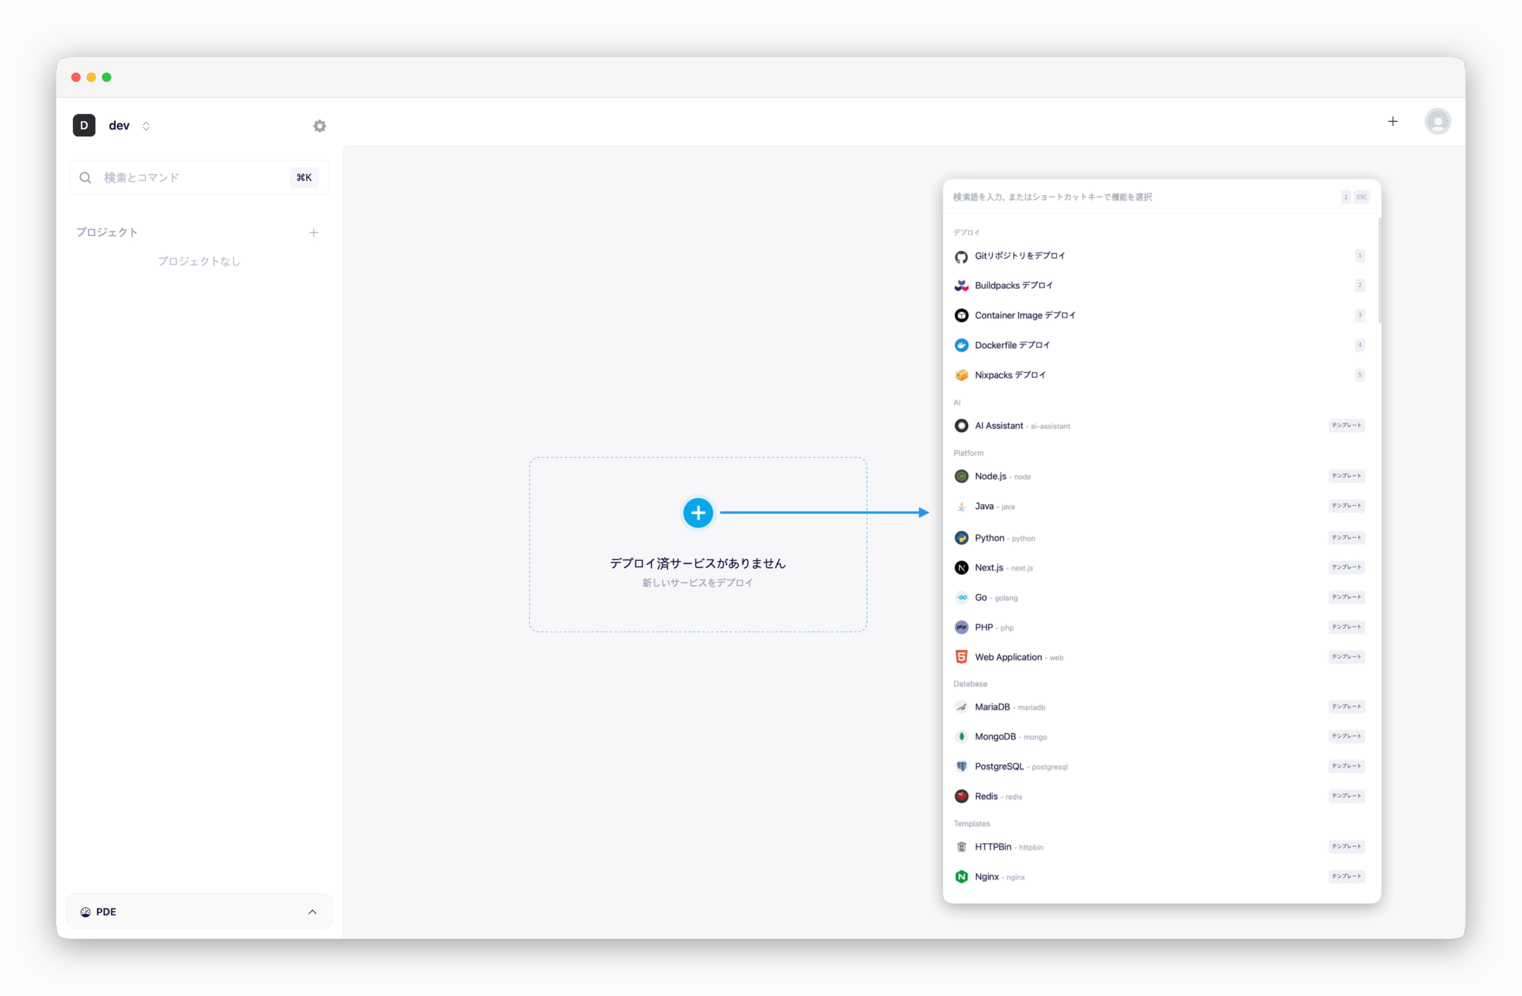Click the Next.js icon
The width and height of the screenshot is (1522, 996).
(x=961, y=568)
